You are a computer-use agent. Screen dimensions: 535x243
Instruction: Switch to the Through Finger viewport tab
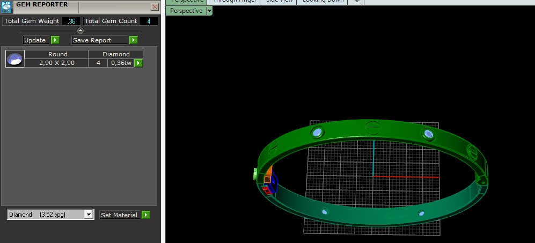pos(234,2)
